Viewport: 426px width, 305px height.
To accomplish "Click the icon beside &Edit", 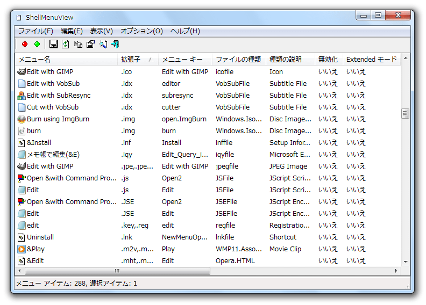I will [22, 261].
